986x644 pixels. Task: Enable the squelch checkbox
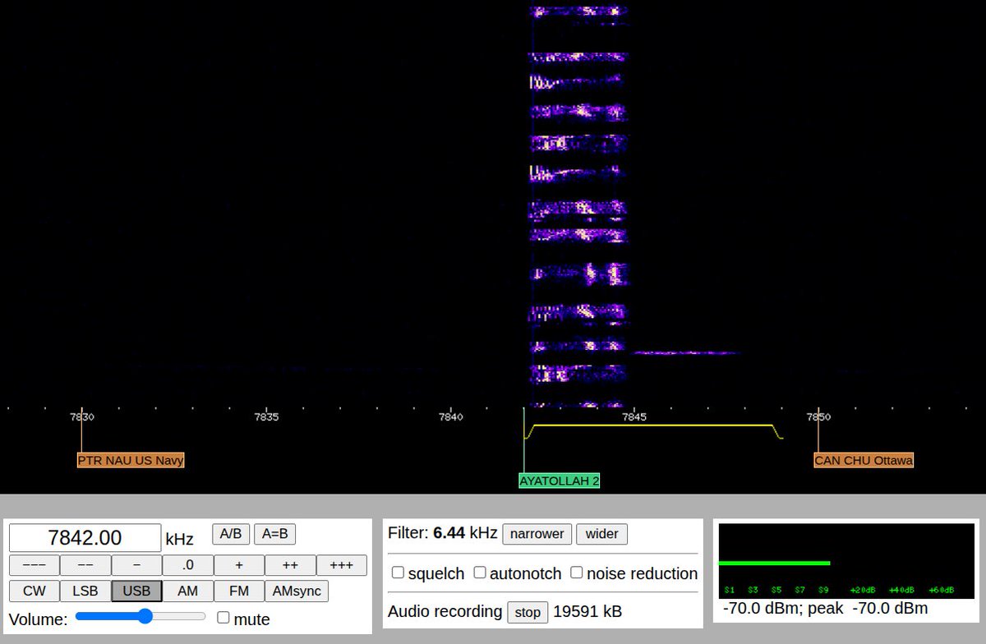pyautogui.click(x=398, y=573)
